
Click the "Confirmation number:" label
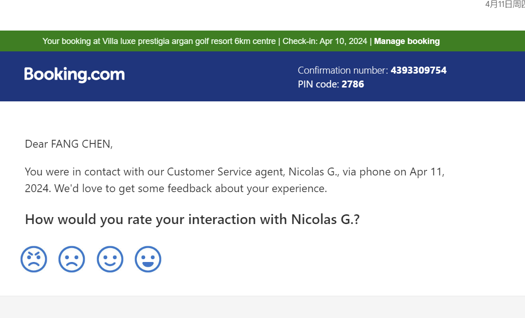343,70
